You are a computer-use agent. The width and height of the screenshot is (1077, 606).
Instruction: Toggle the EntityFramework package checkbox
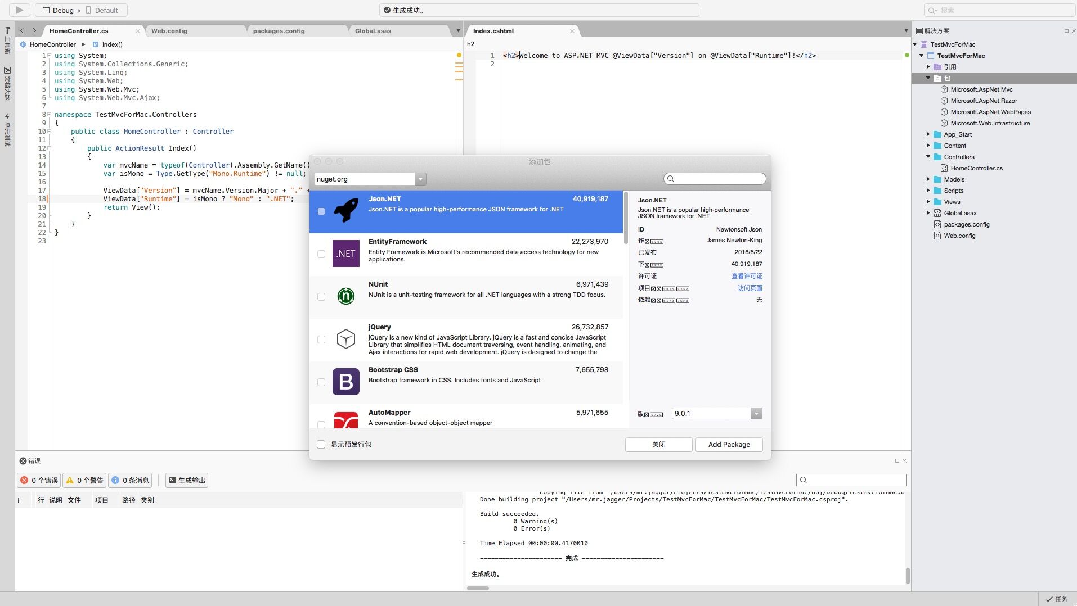click(x=321, y=254)
